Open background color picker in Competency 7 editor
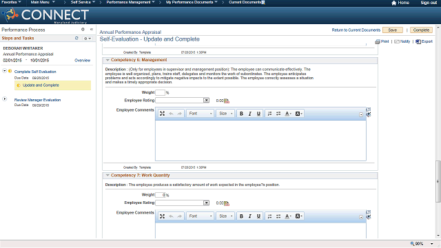This screenshot has height=248, width=441. tap(298, 216)
